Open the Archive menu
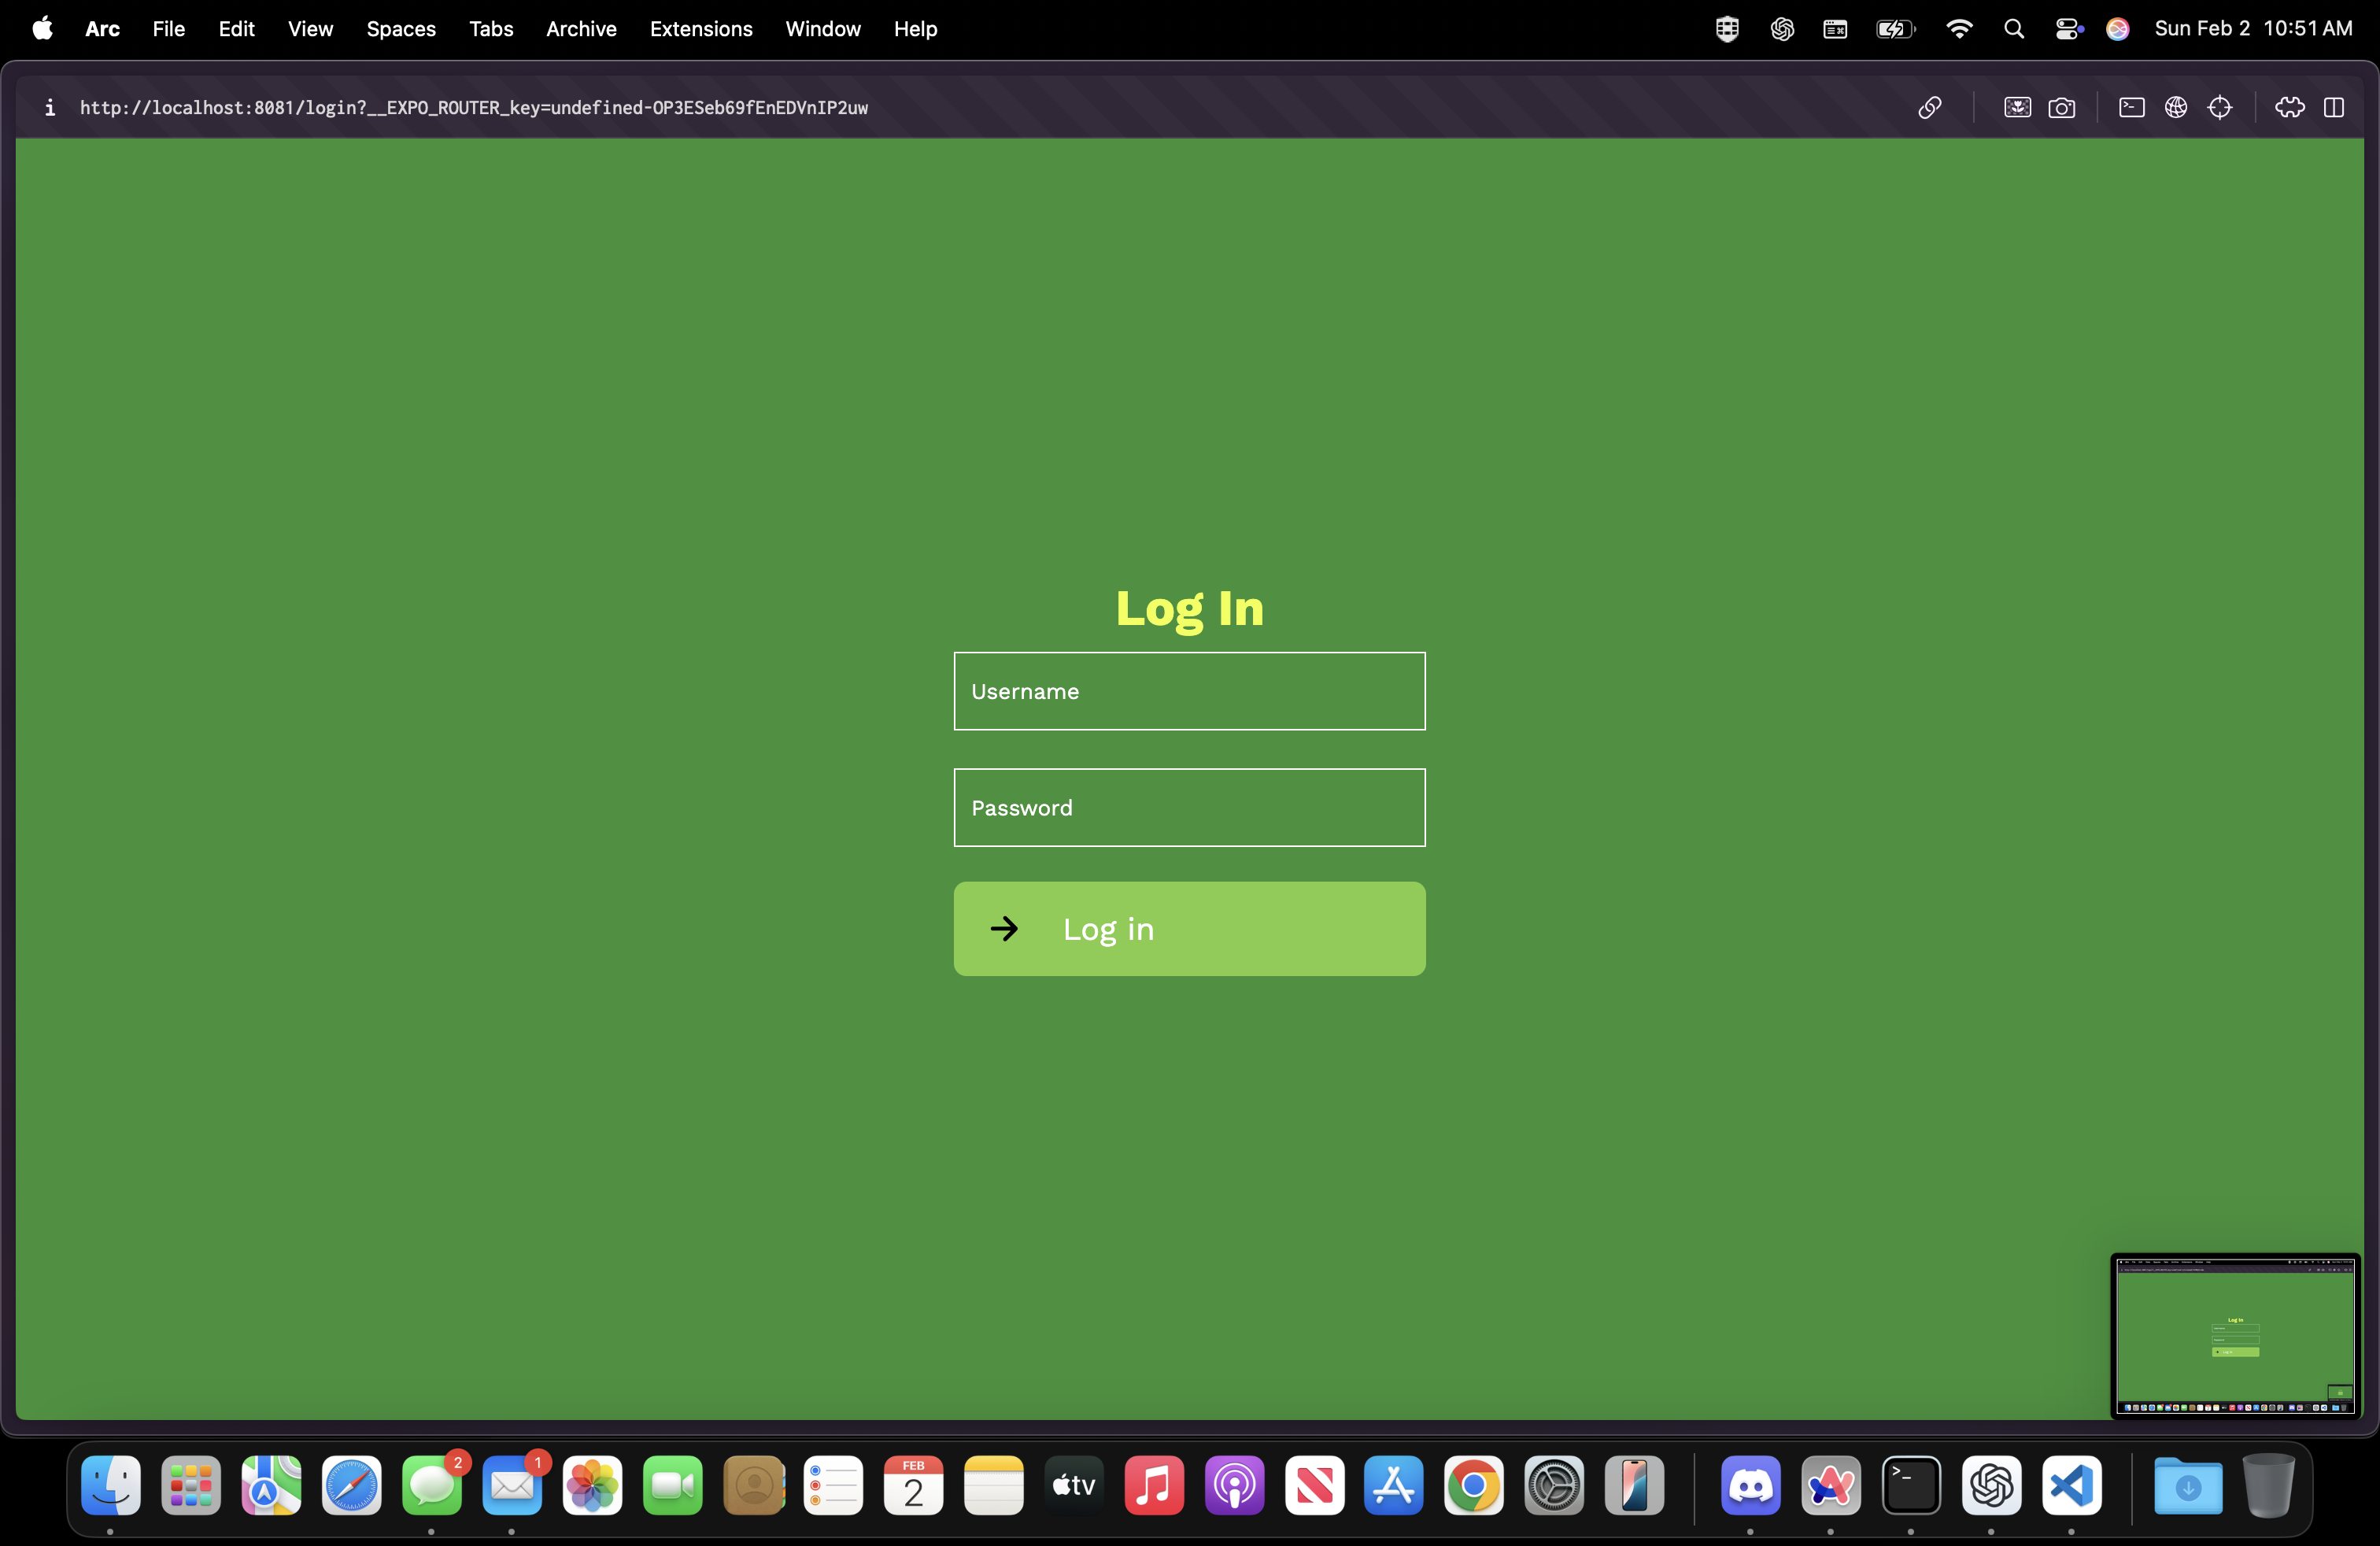 tap(580, 28)
